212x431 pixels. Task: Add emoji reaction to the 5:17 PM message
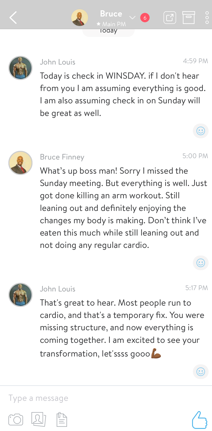200,371
